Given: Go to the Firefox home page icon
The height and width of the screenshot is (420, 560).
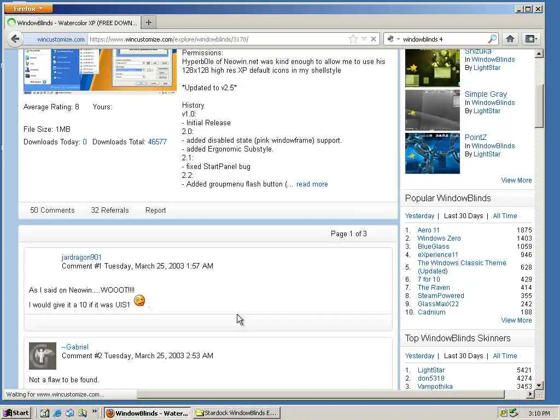Looking at the screenshot, I should (510, 39).
